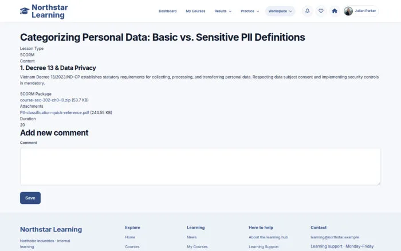Download course-sec-302-ch0-l0.zip SCORM package

(x=45, y=100)
